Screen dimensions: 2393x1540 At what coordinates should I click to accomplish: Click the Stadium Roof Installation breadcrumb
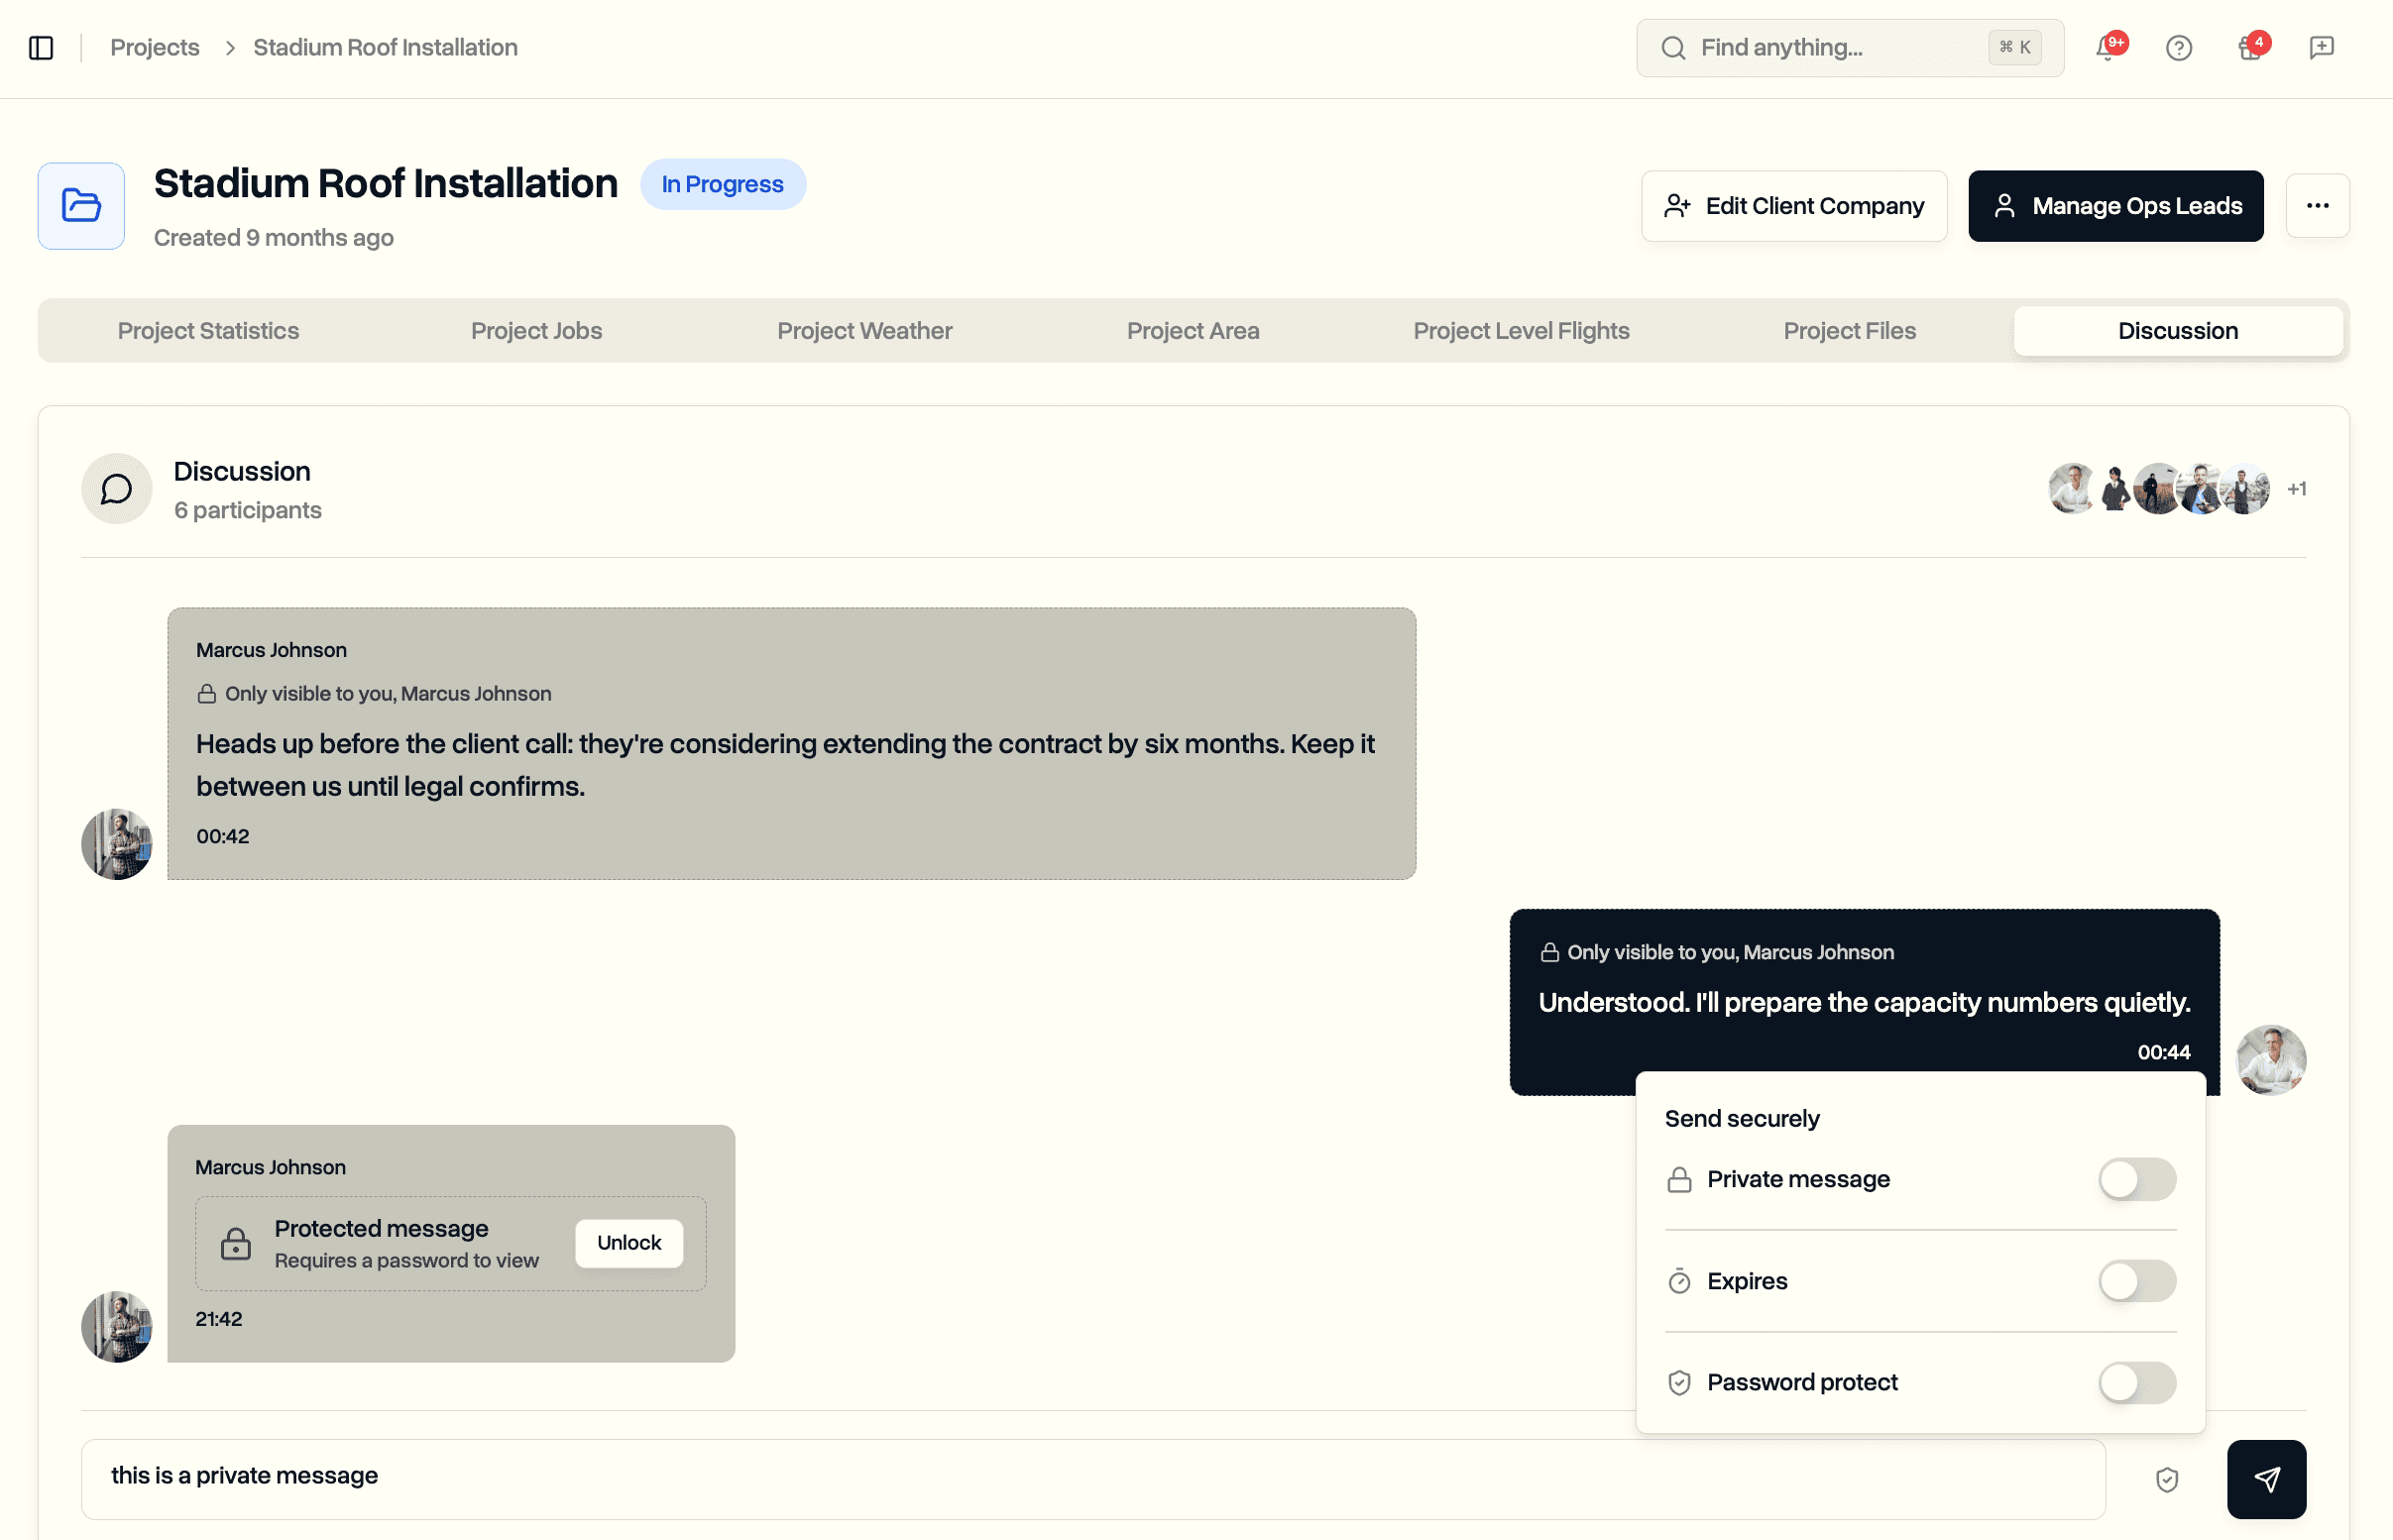tap(385, 48)
